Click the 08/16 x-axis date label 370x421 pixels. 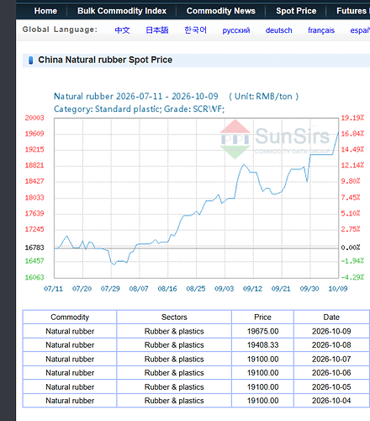167,289
